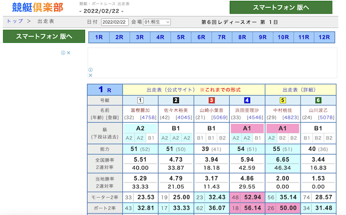
Task: Click boat rate value 50.00
Action: (x=288, y=208)
